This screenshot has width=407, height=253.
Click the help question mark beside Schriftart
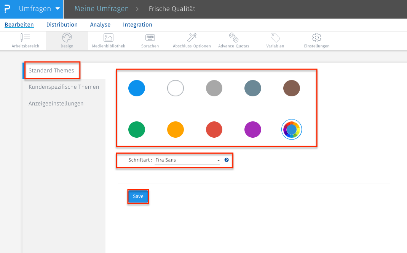pos(226,160)
